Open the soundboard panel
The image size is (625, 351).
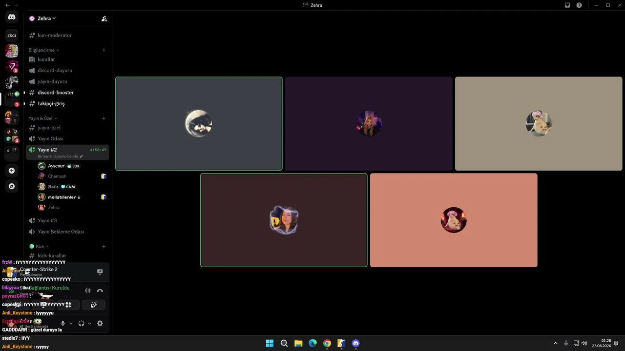(x=94, y=305)
